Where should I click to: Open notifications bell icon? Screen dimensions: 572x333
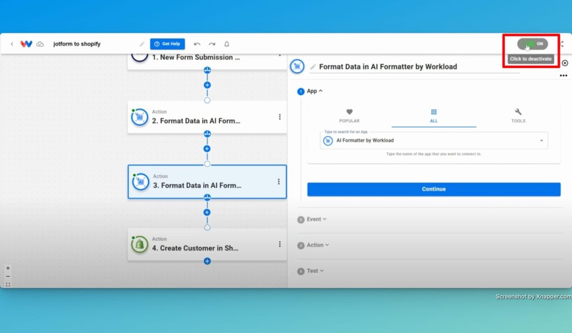point(227,44)
